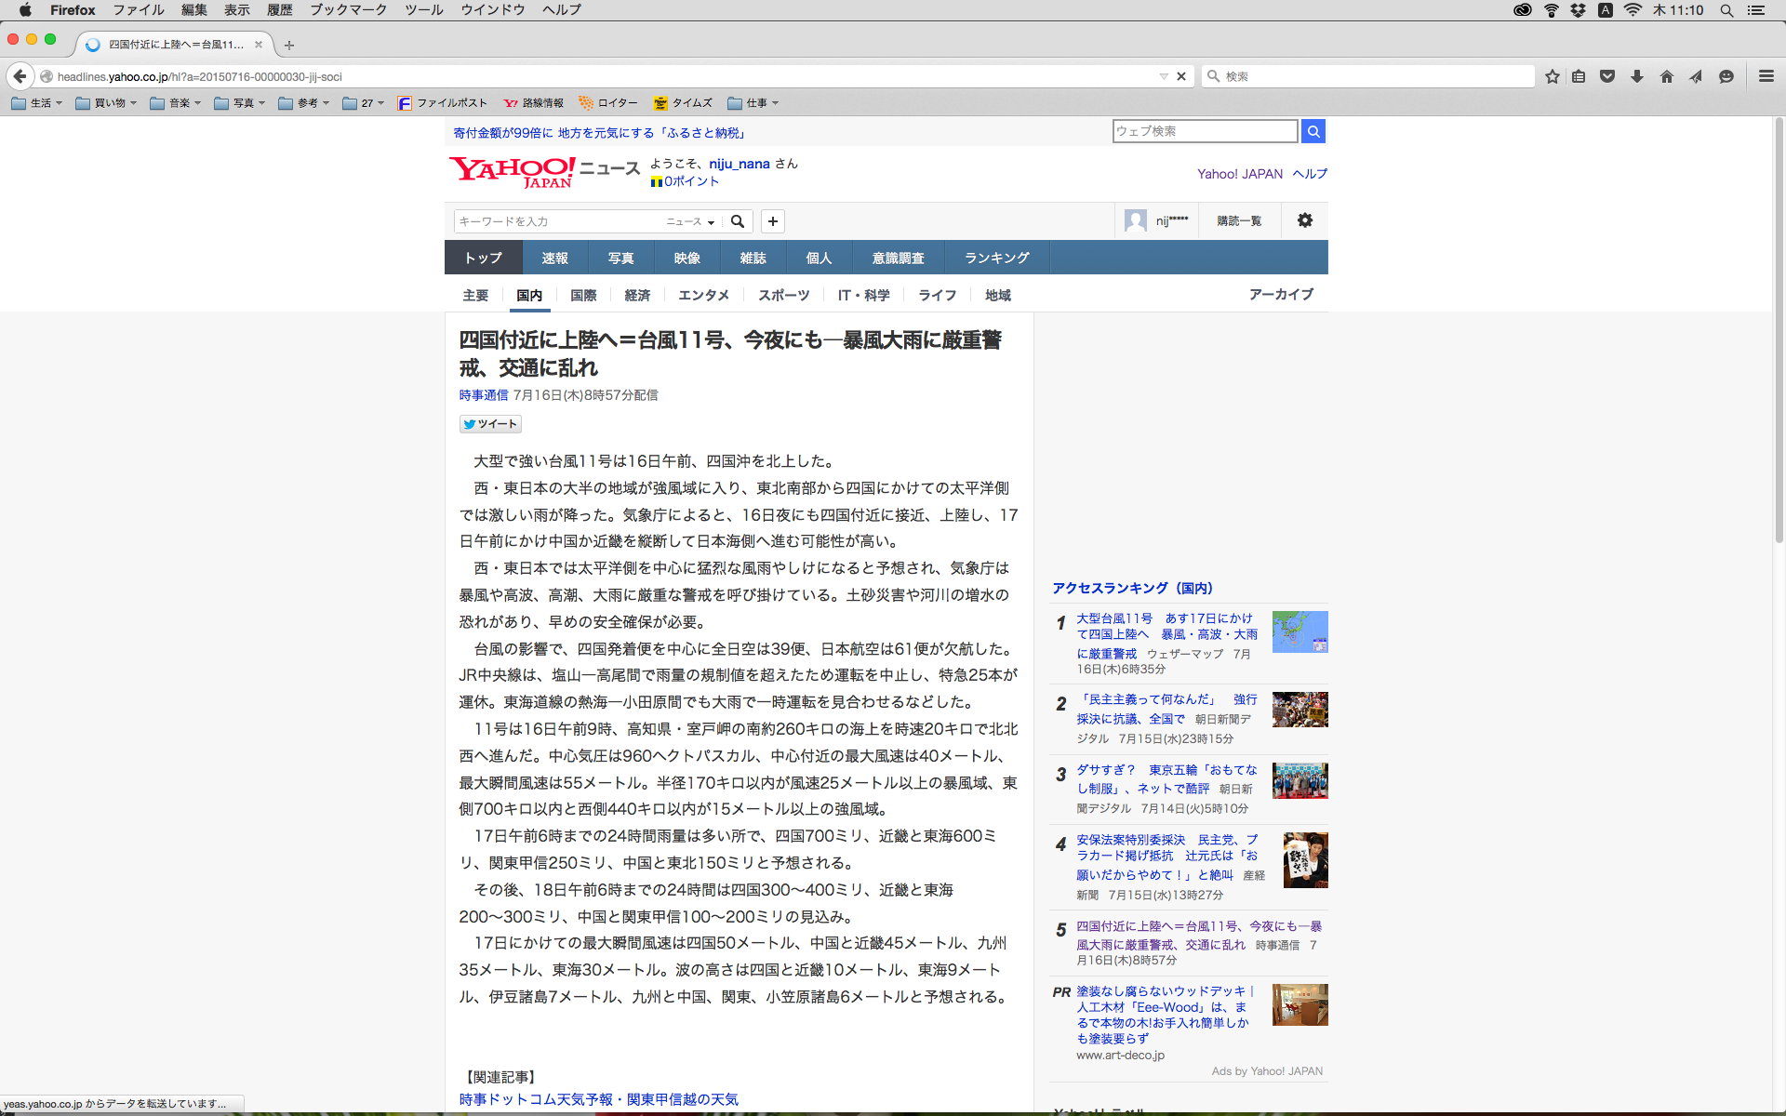Image resolution: width=1786 pixels, height=1116 pixels.
Task: Click the Firefox back arrow button
Action: coord(20,76)
